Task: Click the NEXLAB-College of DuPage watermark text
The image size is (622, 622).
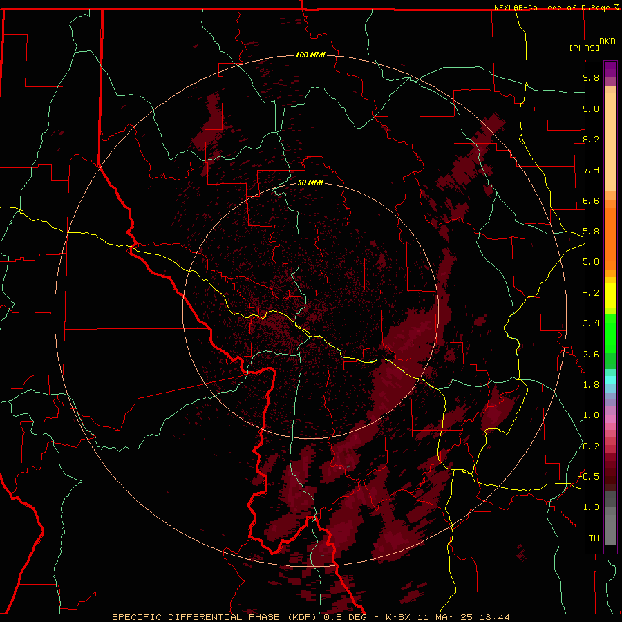Action: pyautogui.click(x=552, y=8)
